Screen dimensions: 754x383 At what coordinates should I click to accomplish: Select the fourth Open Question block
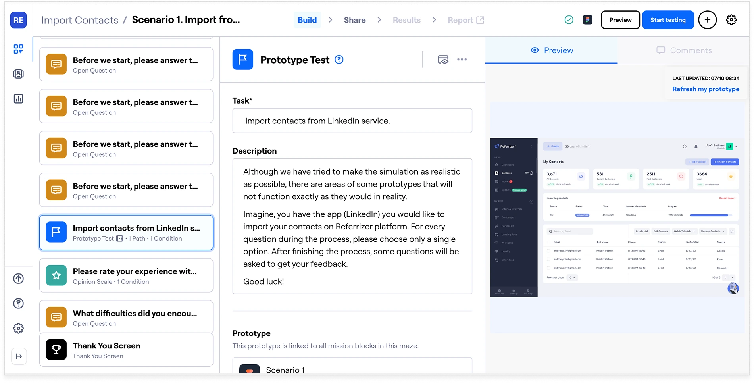(x=126, y=190)
